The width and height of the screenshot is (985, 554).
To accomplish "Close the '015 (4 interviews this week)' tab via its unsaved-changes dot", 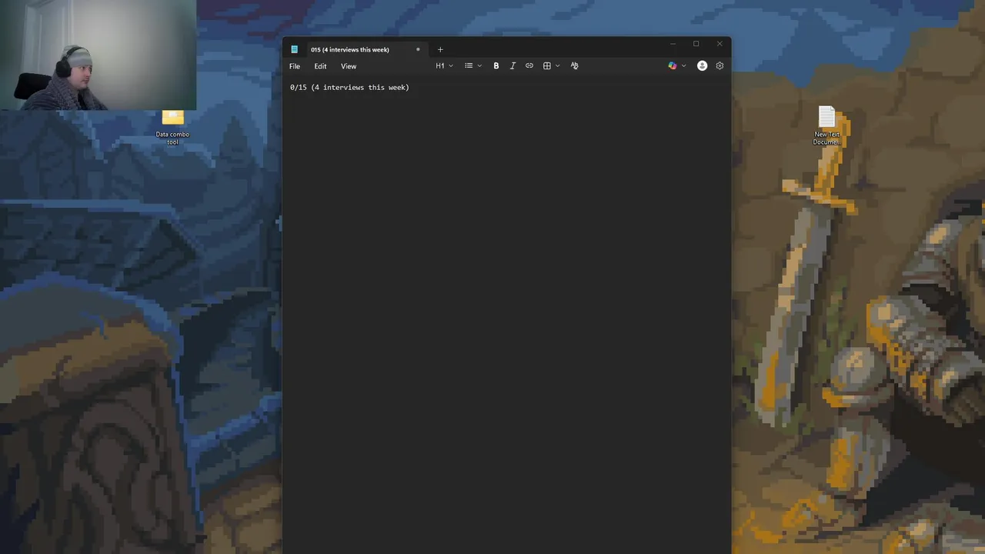I will (x=418, y=49).
